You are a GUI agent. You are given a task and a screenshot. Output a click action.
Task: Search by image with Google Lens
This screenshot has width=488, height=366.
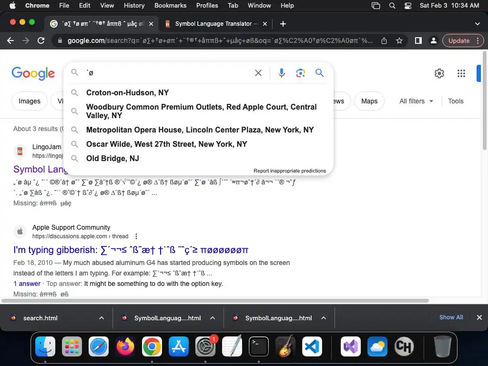(300, 73)
